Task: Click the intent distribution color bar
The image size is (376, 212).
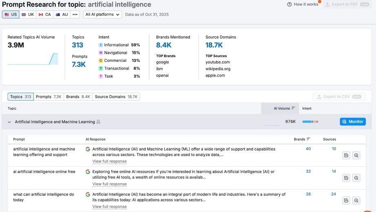Action: click(x=310, y=121)
